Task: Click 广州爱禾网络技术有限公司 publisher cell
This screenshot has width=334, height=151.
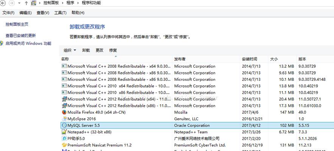Action: 197,139
